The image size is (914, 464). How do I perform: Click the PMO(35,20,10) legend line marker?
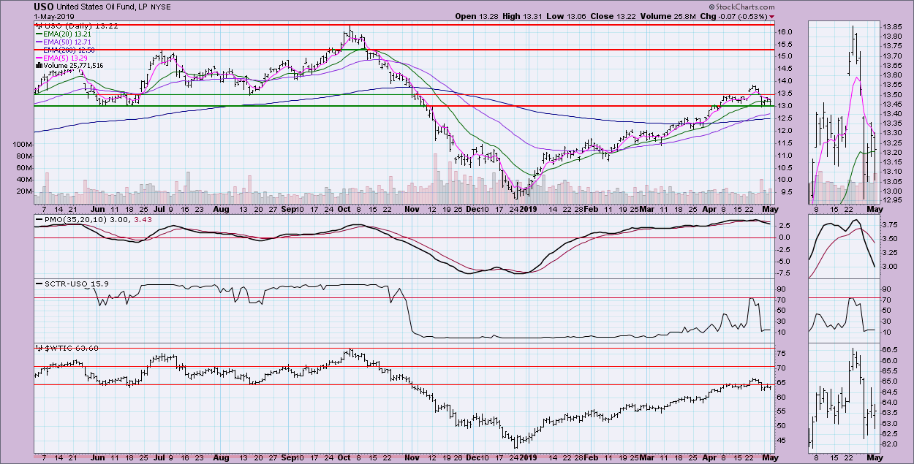click(x=40, y=221)
